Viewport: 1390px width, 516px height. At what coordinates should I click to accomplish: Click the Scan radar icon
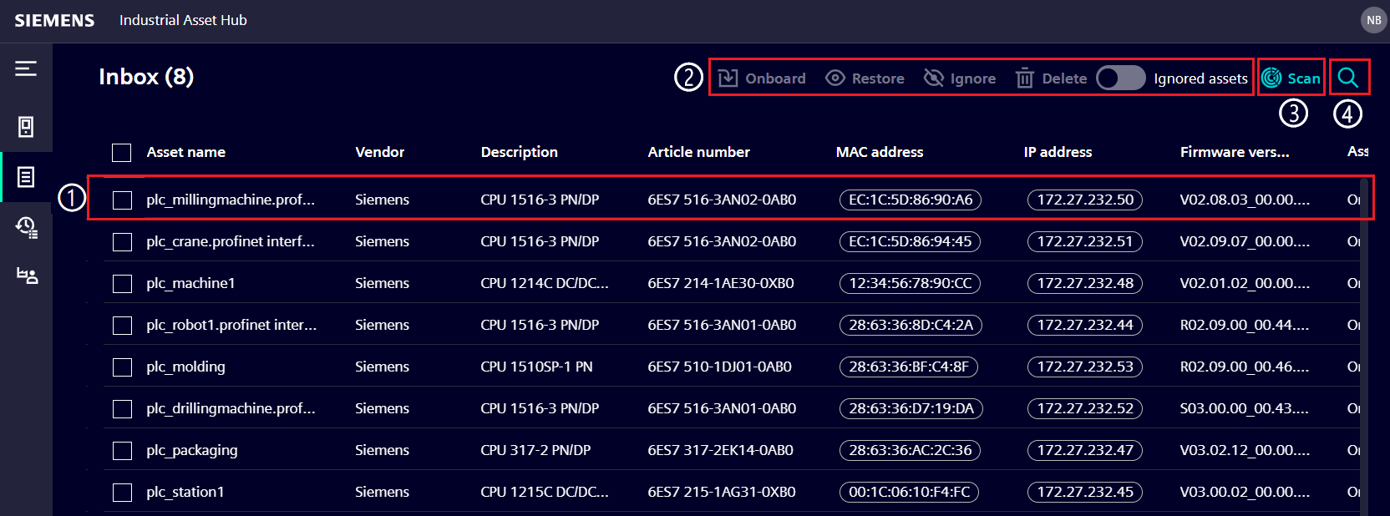[x=1271, y=78]
